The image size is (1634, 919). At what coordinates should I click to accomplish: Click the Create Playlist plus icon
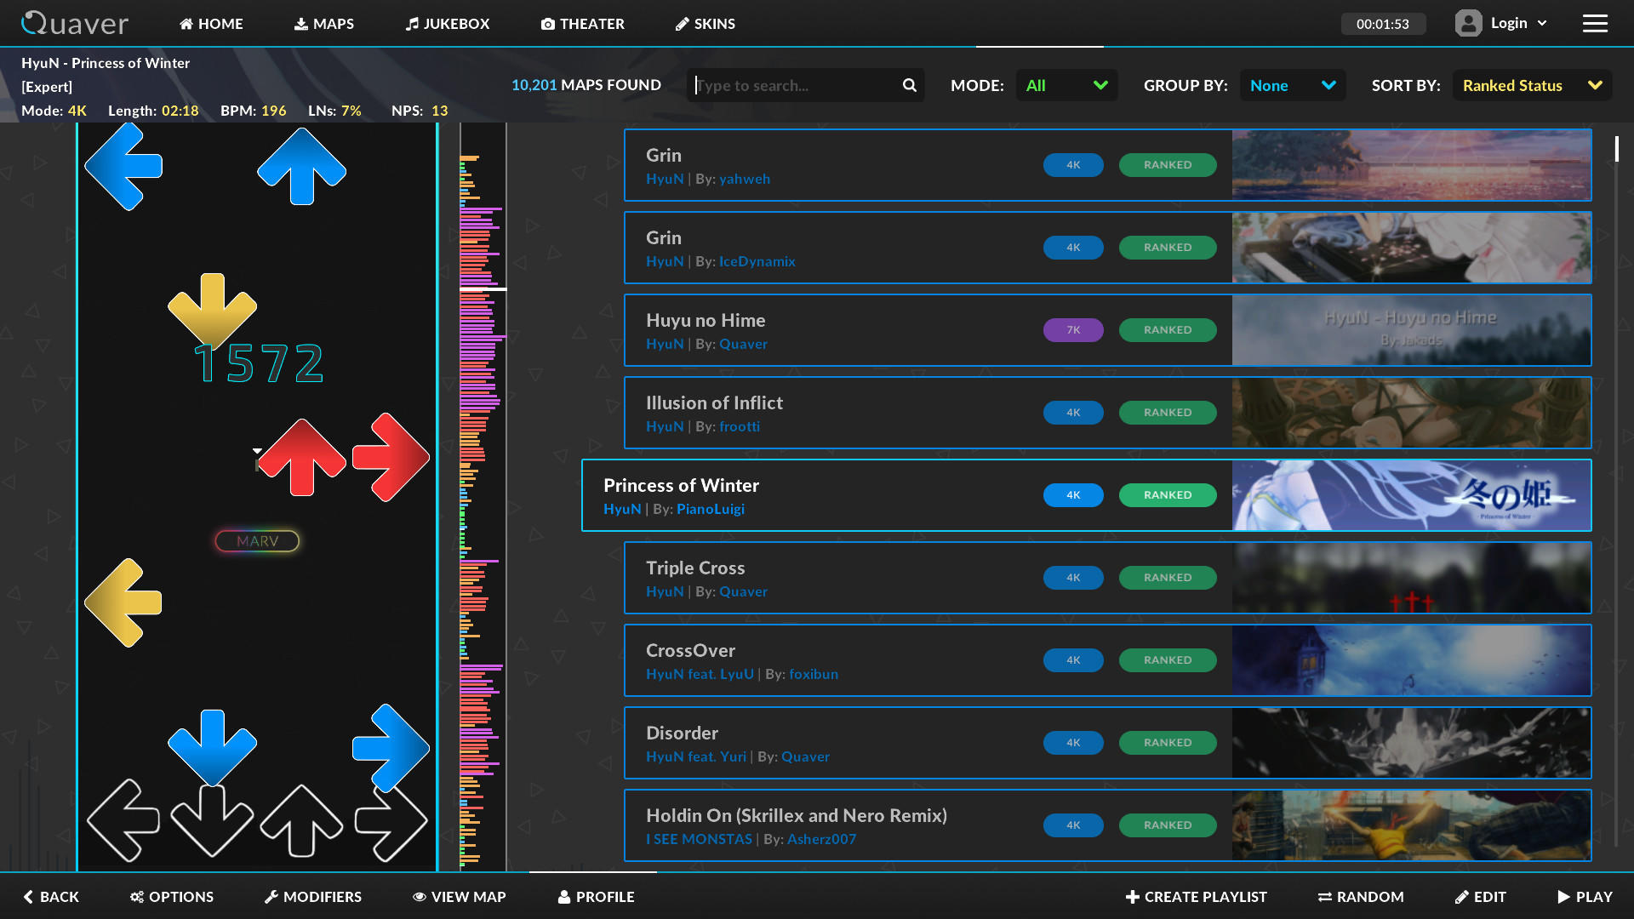[1133, 896]
